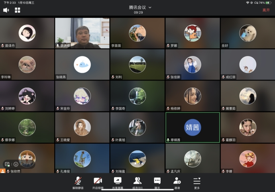Switch the grid layout view icon
Viewport: 275px width, 192px height.
click(18, 10)
